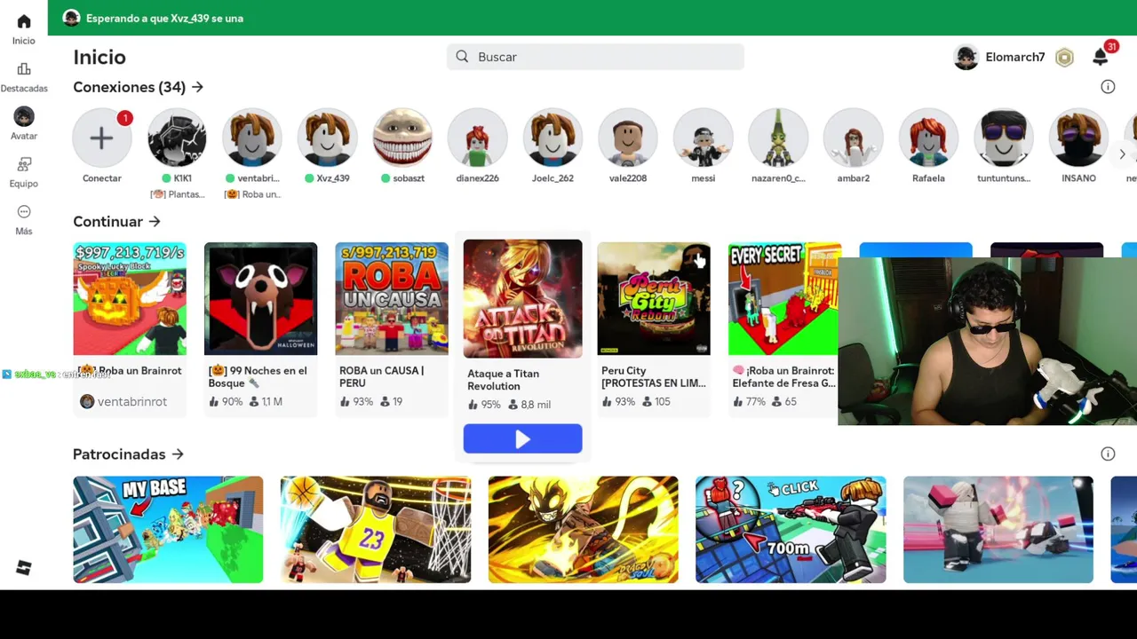Click the info icon beside Patrocinadas
The width and height of the screenshot is (1137, 639).
(x=1108, y=454)
